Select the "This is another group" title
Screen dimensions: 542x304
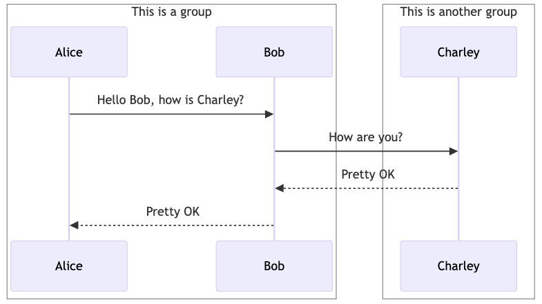point(458,12)
